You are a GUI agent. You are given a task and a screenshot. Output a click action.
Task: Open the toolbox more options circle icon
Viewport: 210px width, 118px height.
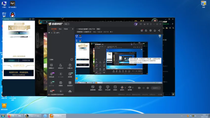(x=72, y=60)
